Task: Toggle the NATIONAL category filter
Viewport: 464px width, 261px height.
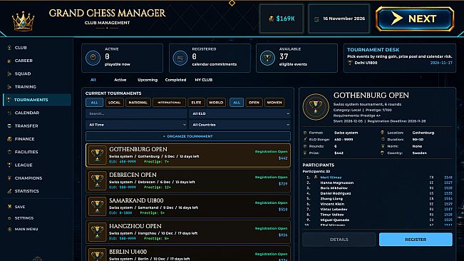Action: 138,103
